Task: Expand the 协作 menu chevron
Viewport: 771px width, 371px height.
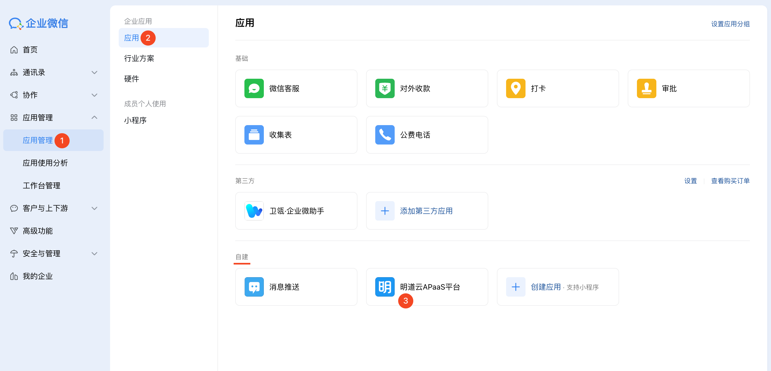Action: point(94,95)
